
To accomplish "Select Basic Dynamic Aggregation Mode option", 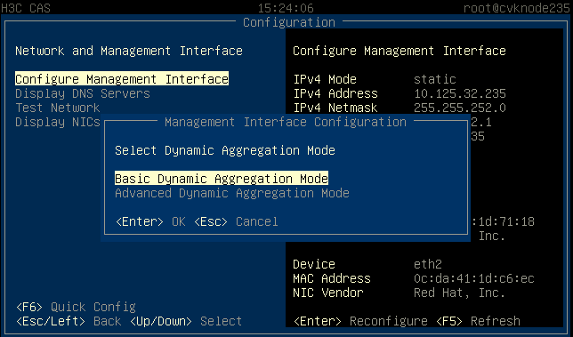I will [x=222, y=179].
